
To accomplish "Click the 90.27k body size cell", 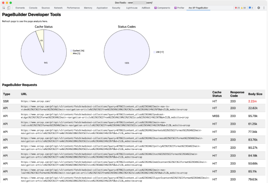I will (253, 148).
